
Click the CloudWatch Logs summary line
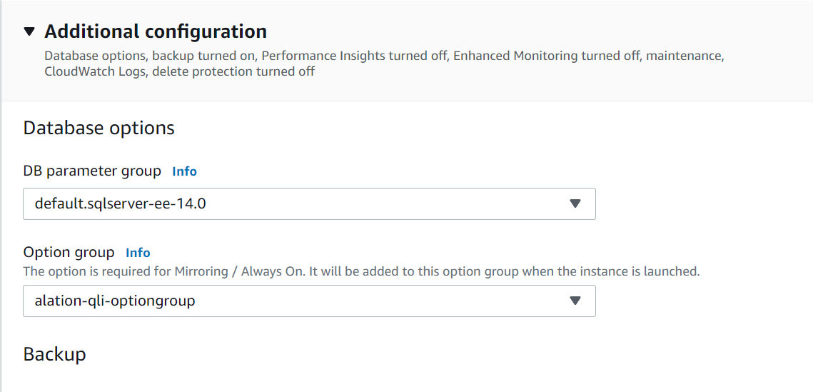click(x=179, y=71)
